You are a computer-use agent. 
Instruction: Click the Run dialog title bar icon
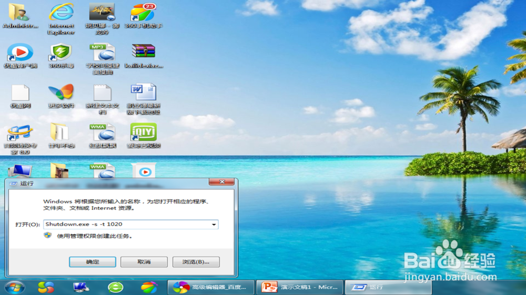(14, 184)
